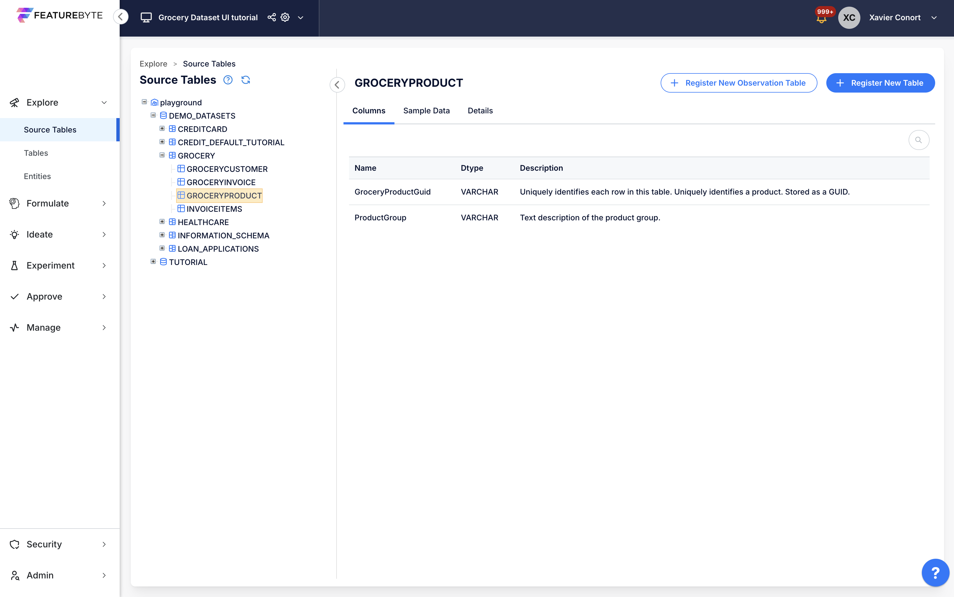The width and height of the screenshot is (954, 597).
Task: Switch to the Sample Data tab
Action: click(x=426, y=111)
